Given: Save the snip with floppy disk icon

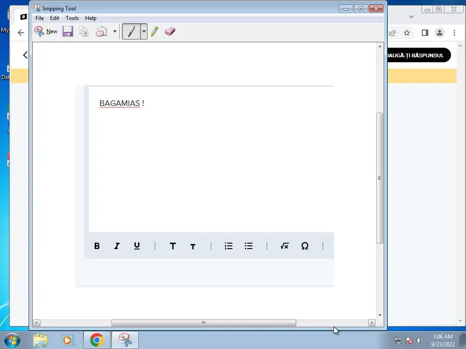Looking at the screenshot, I should coord(68,31).
